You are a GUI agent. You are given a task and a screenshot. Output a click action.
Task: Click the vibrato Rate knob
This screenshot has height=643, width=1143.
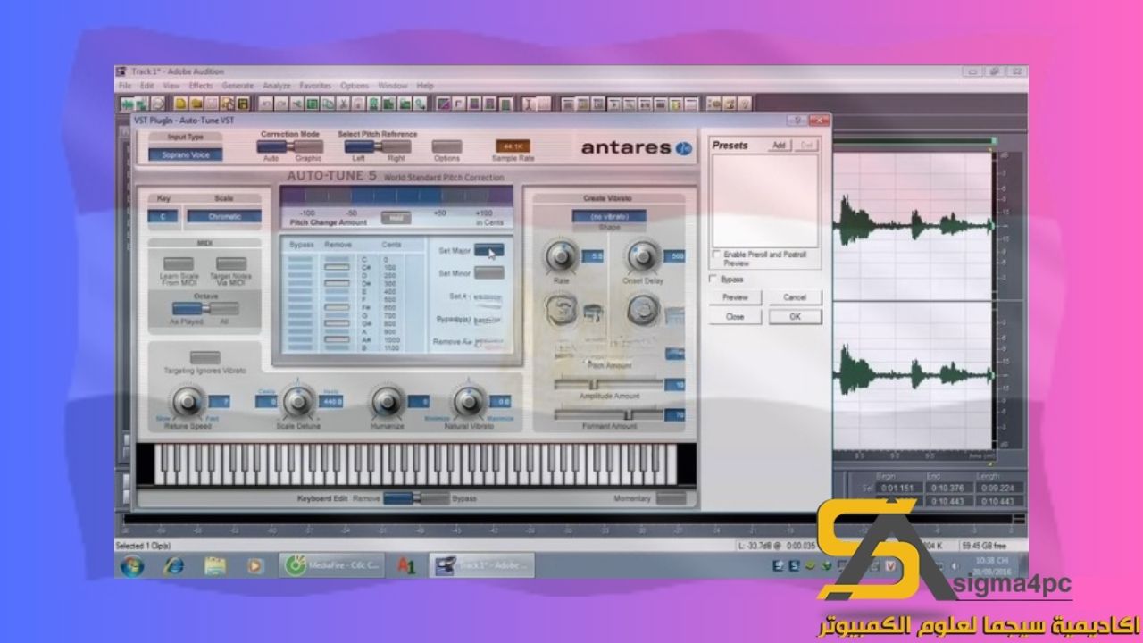click(562, 257)
